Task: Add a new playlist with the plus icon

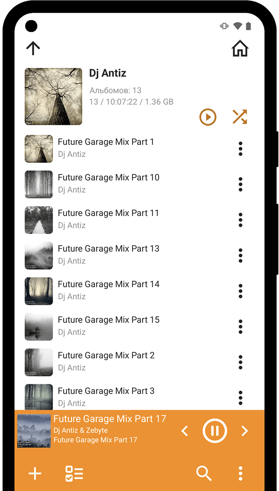Action: click(35, 473)
